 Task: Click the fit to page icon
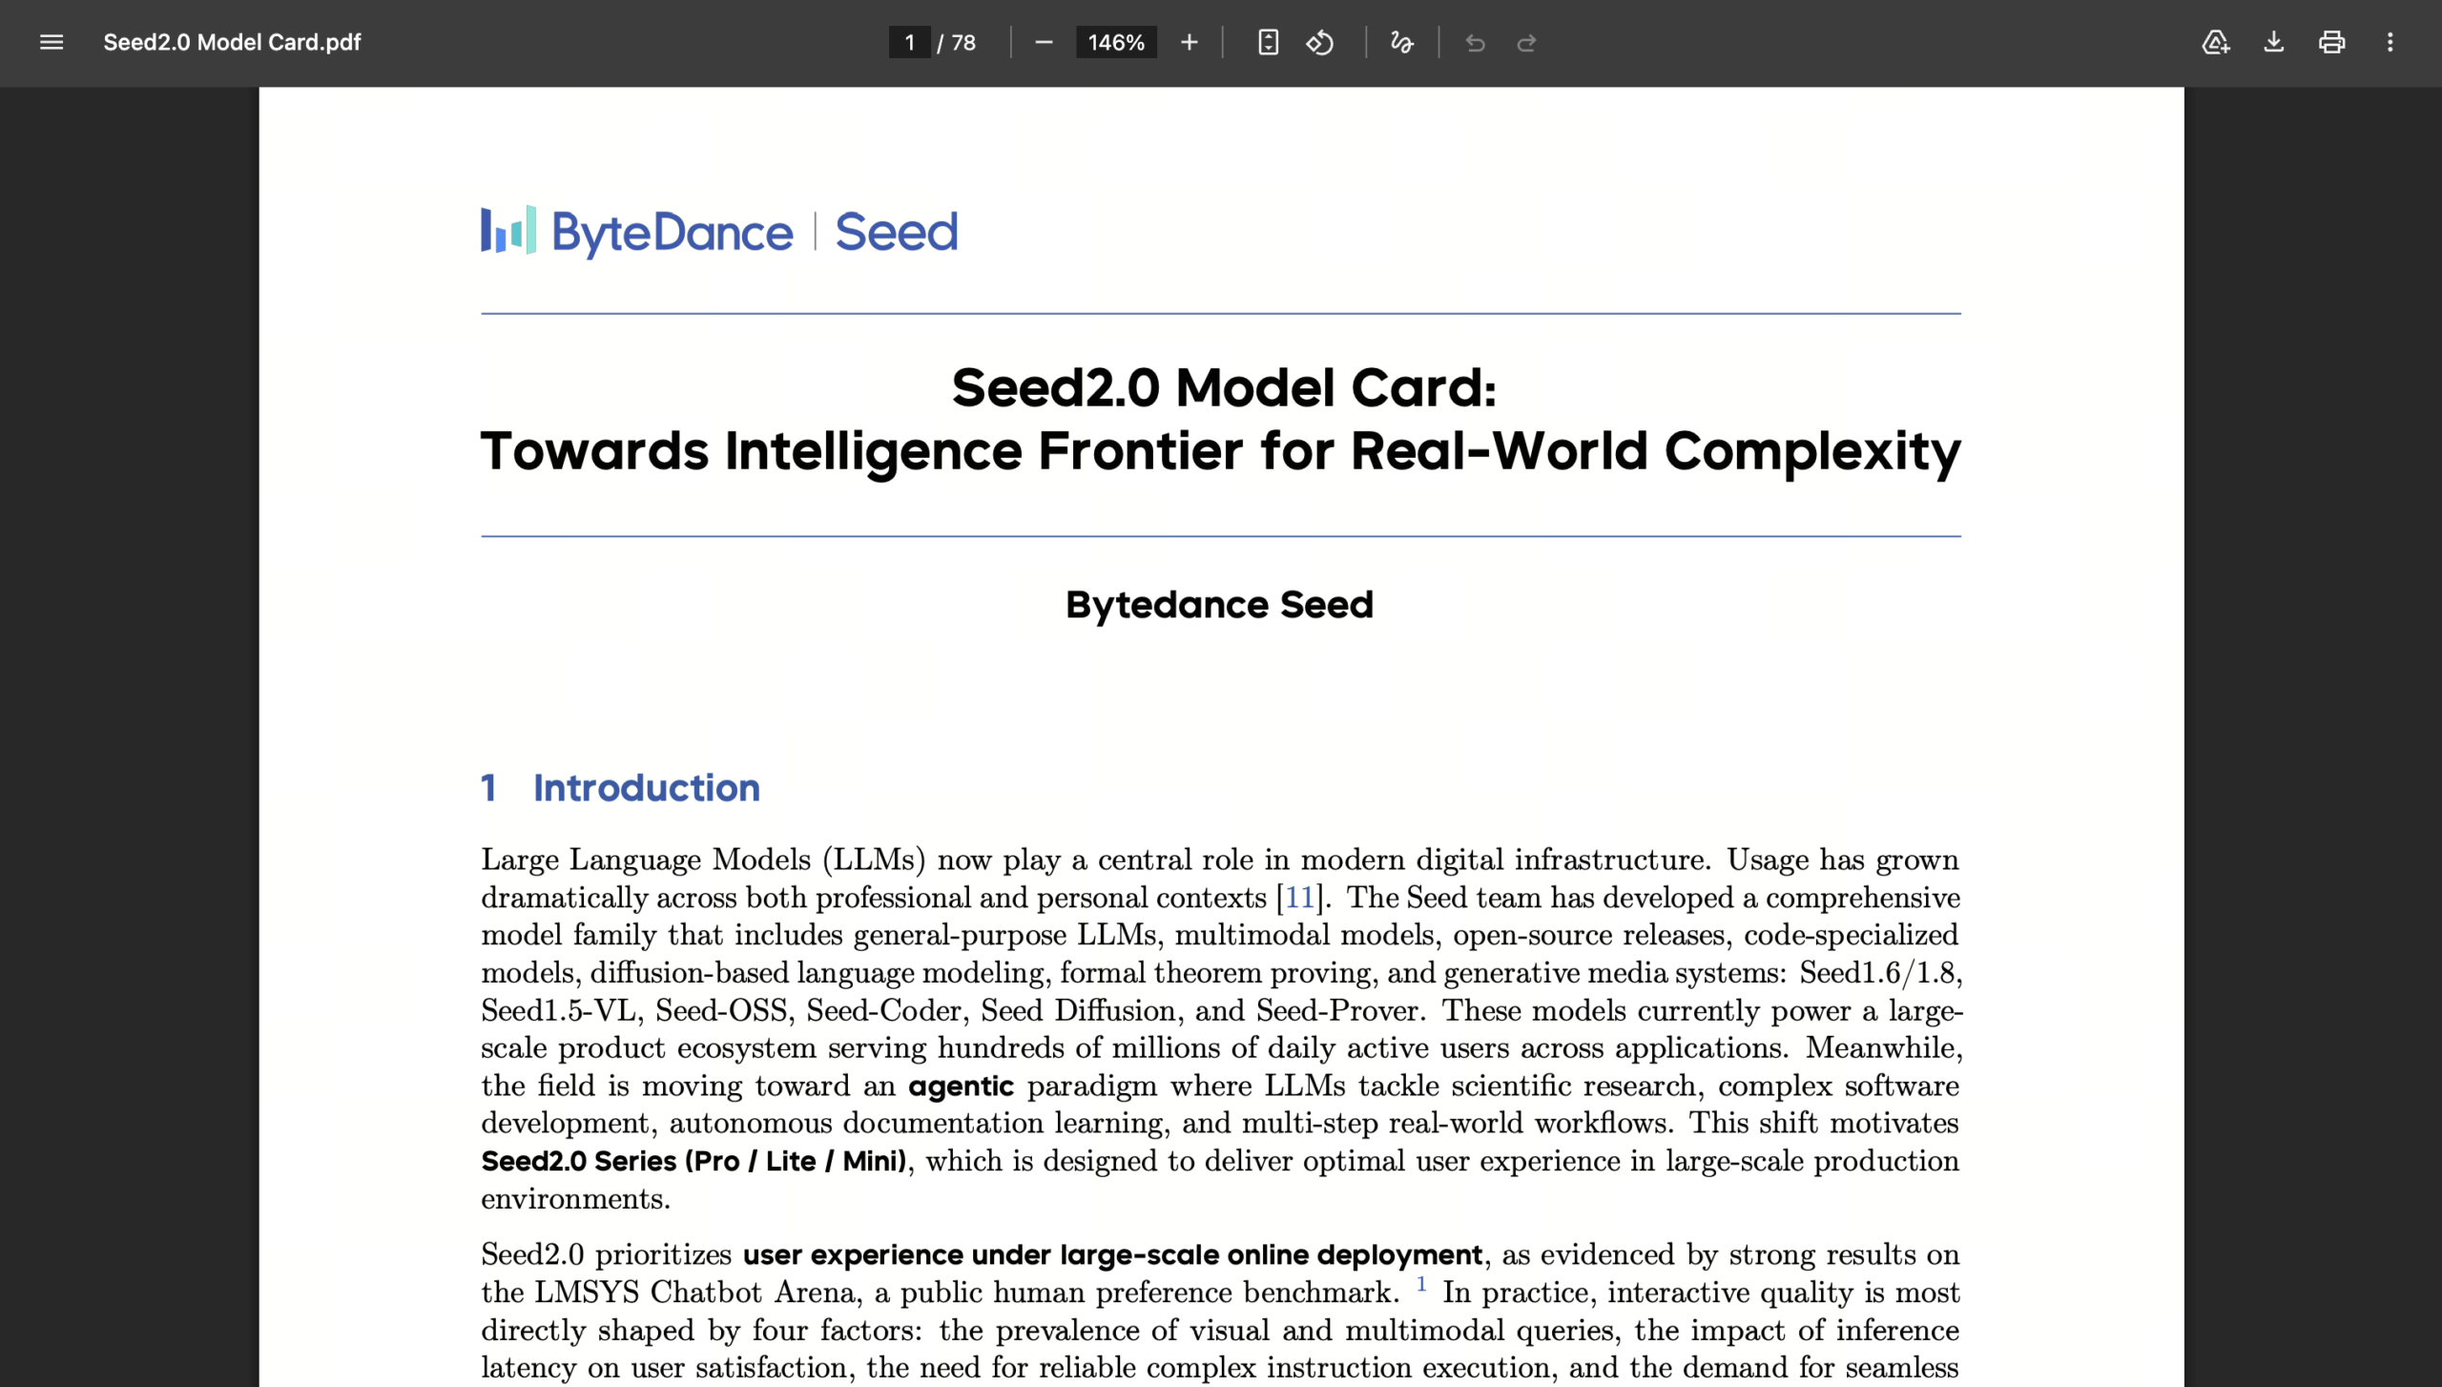[1268, 42]
